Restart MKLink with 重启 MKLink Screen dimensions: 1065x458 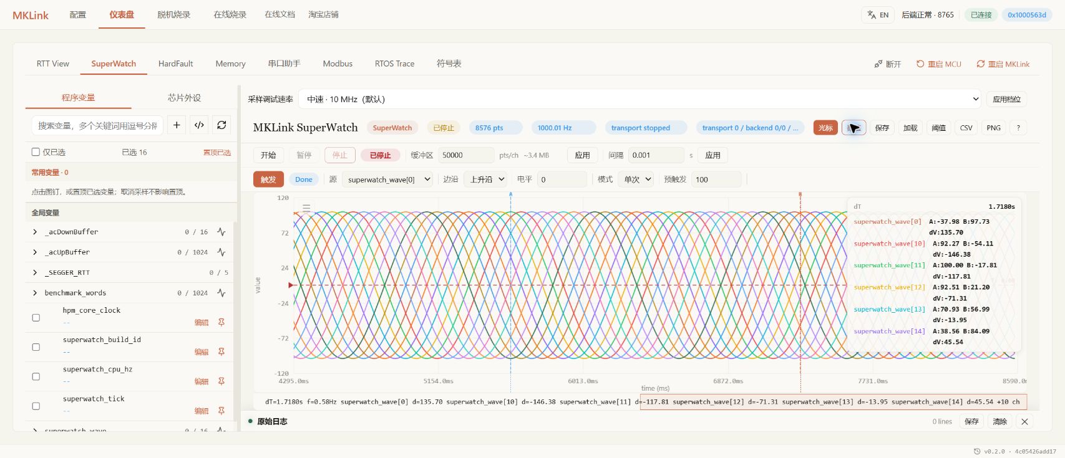point(1003,64)
